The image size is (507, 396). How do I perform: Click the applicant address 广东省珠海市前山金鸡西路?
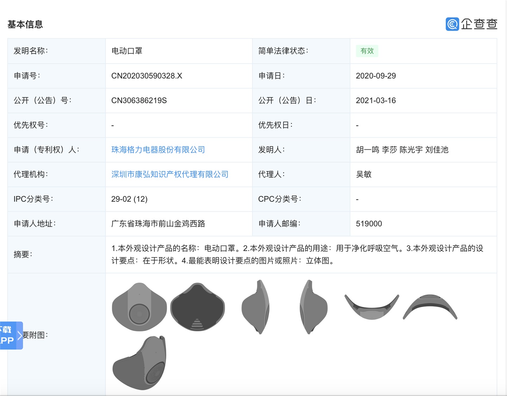[x=158, y=224]
